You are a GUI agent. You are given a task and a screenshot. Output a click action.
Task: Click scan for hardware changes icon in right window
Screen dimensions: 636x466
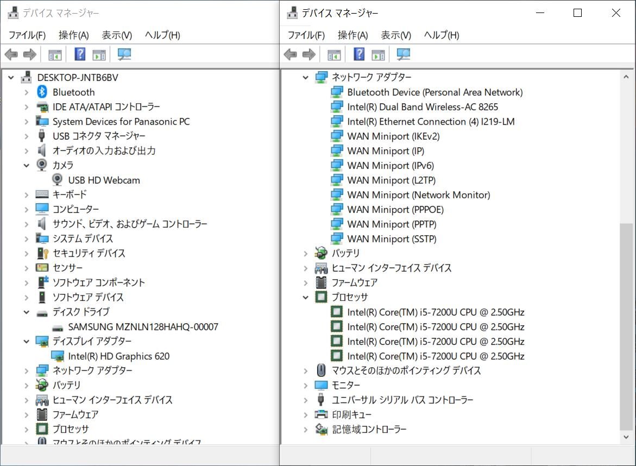403,54
